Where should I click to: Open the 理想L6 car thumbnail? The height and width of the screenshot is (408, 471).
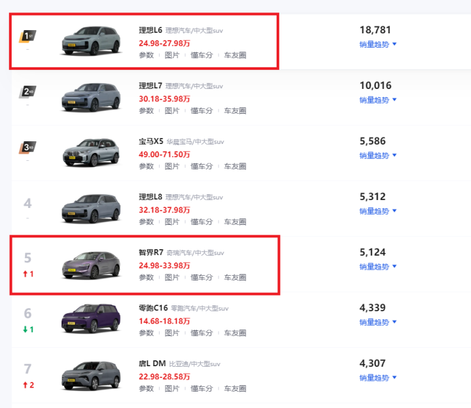click(x=91, y=41)
